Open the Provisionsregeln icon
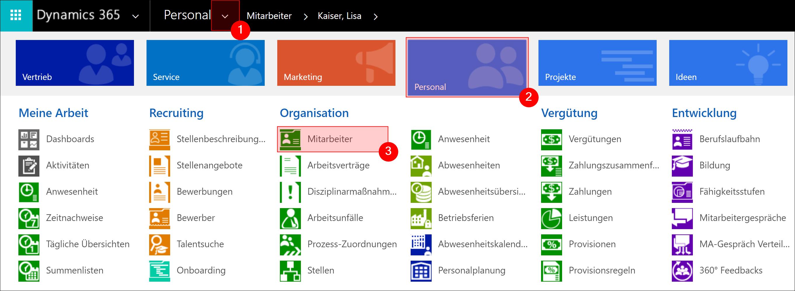 [x=552, y=271]
